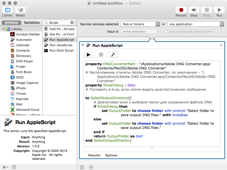Show the workflow variables view
Image resolution: width=227 pixels, height=170 pixels.
(91, 167)
